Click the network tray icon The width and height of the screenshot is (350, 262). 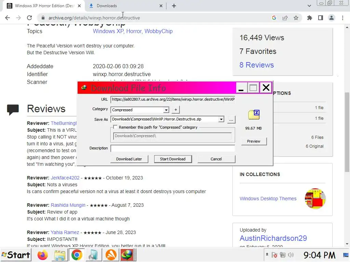pyautogui.click(x=283, y=255)
